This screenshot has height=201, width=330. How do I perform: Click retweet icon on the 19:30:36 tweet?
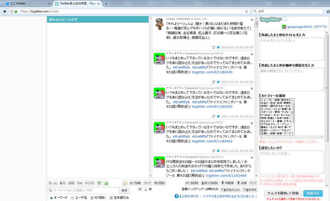click(214, 82)
